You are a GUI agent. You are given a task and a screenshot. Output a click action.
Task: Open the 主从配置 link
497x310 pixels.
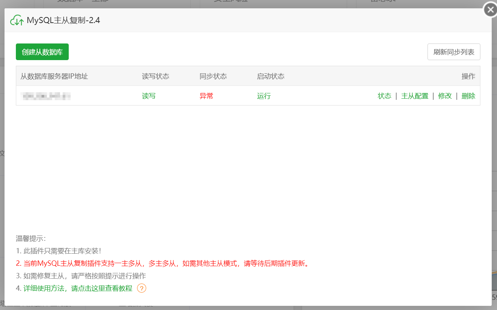(414, 96)
